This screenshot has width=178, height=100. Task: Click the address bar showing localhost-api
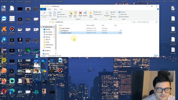[92, 22]
